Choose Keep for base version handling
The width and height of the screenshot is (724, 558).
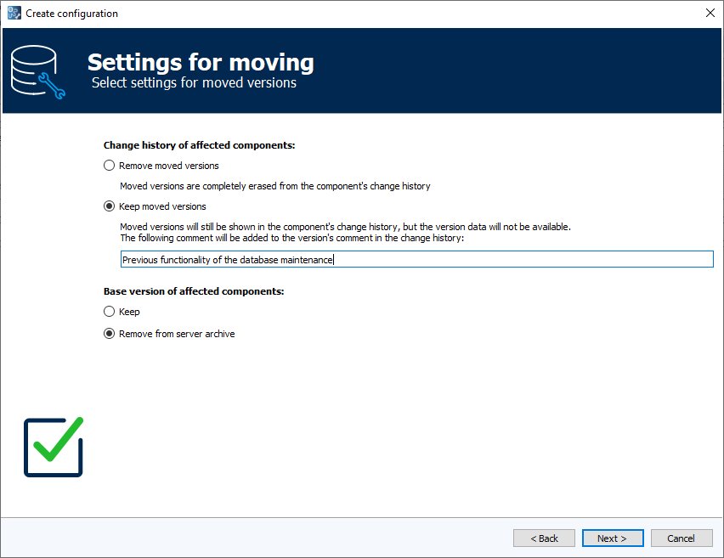coord(109,311)
